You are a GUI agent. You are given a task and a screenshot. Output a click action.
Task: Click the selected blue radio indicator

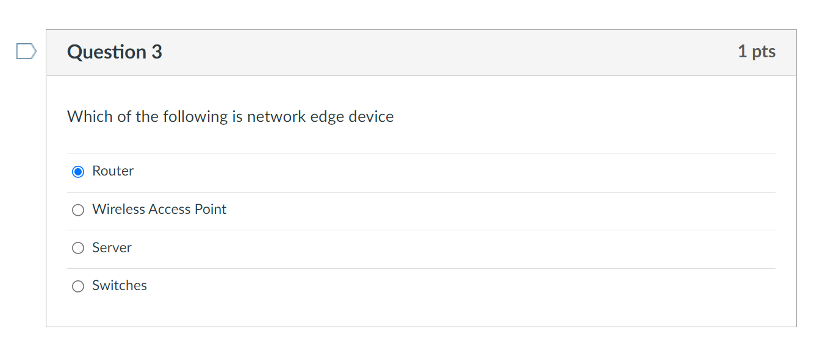click(77, 171)
